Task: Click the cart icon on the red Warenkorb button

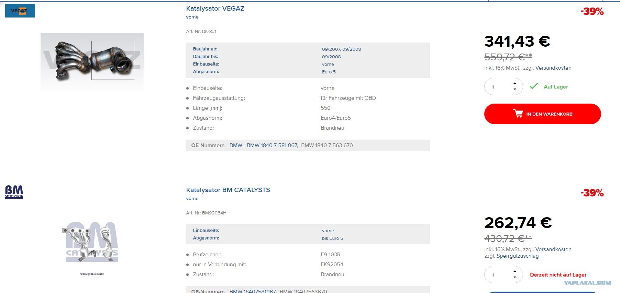Action: pos(518,114)
